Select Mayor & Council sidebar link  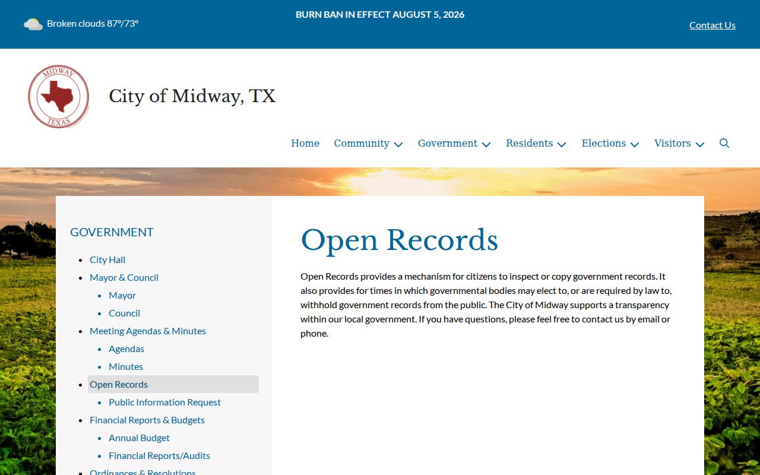coord(124,277)
